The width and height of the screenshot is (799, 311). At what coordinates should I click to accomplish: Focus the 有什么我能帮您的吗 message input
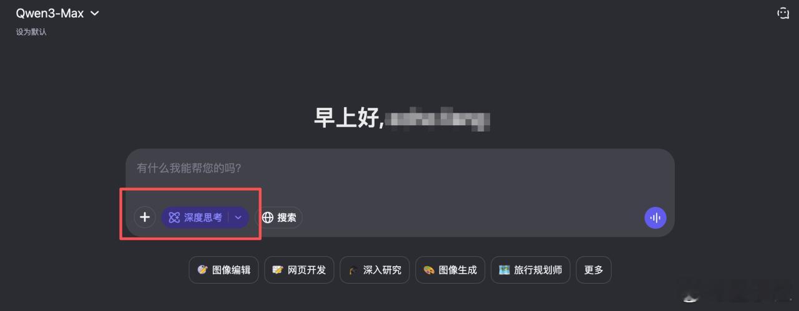click(399, 175)
